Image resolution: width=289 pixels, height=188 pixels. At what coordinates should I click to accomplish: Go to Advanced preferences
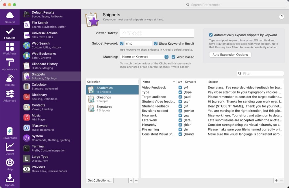coord(10,96)
